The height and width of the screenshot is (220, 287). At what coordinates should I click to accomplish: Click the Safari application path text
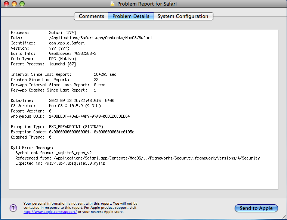click(x=101, y=38)
